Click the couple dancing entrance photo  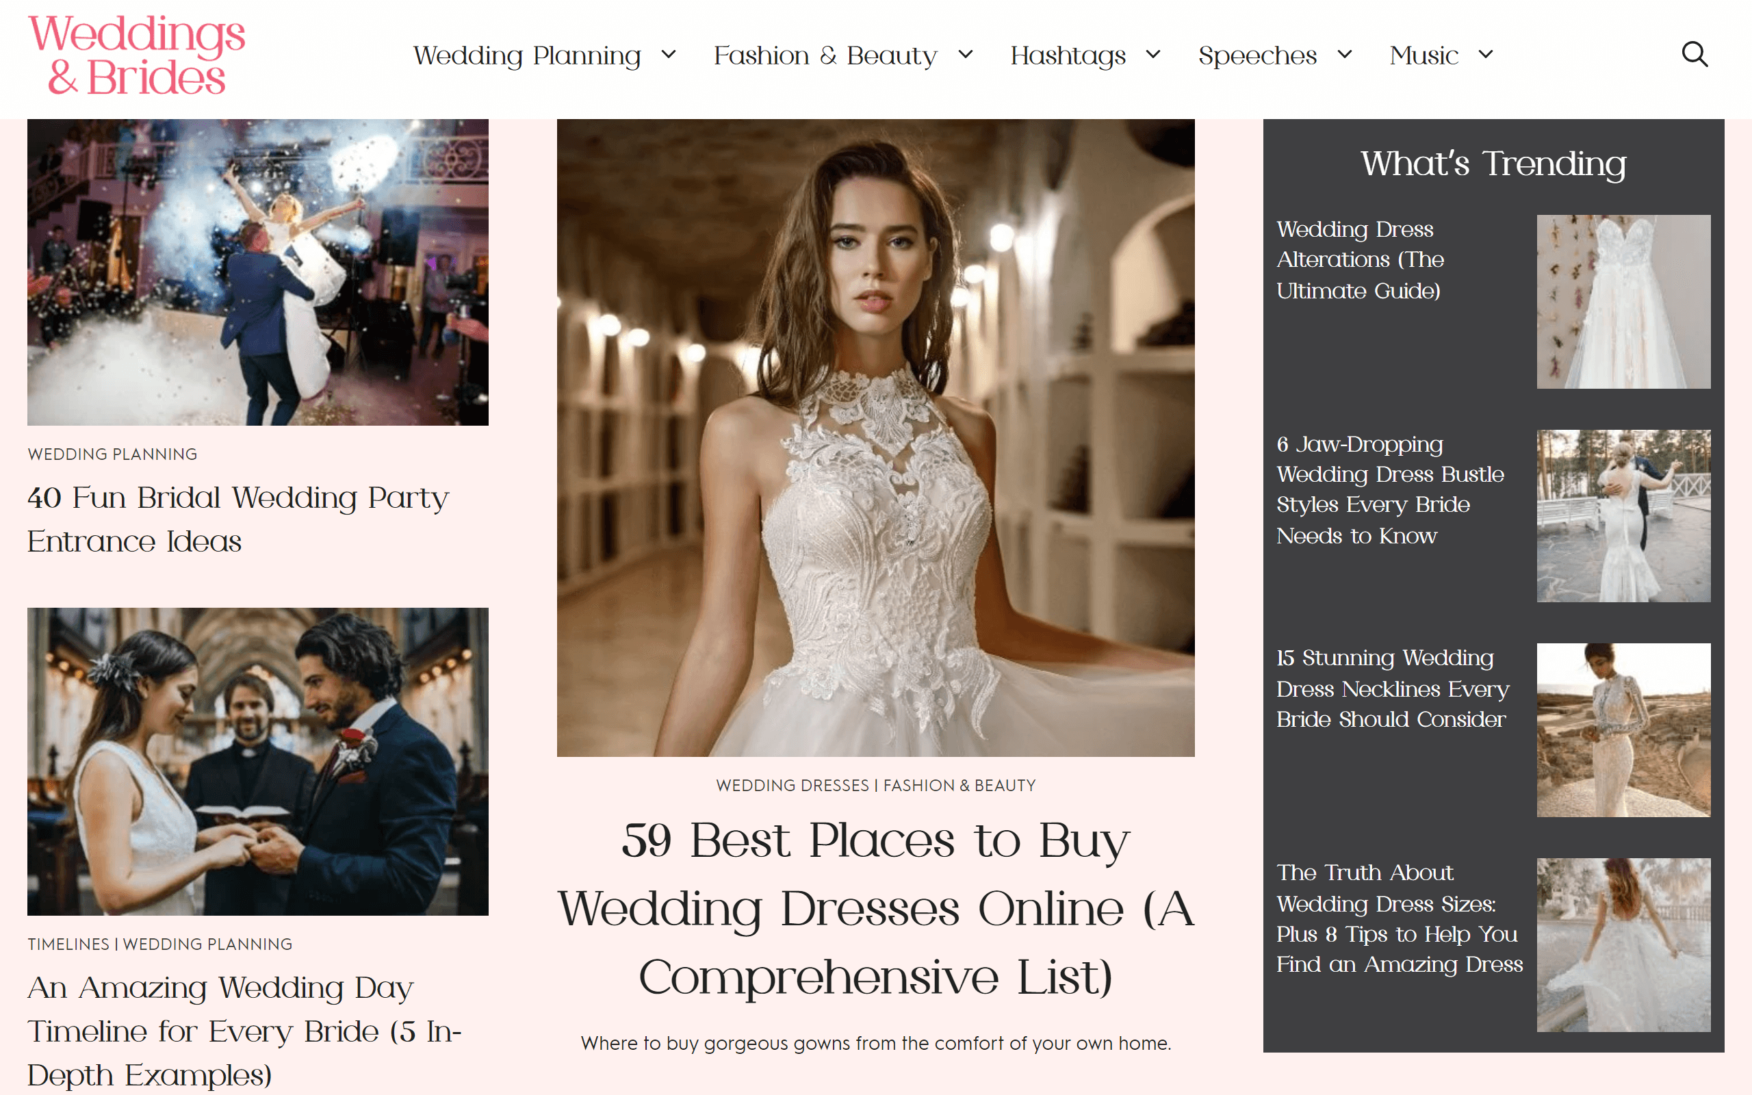pyautogui.click(x=258, y=272)
